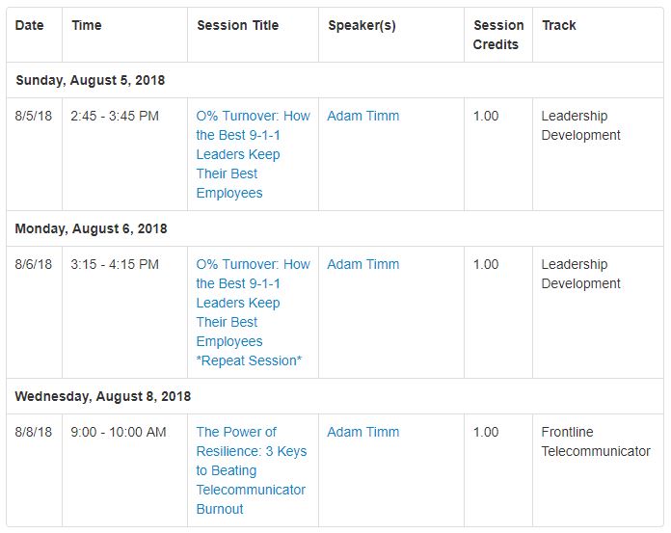Click the 9:00 - 10:00 AM time cell
The height and width of the screenshot is (533, 671).
click(x=119, y=432)
